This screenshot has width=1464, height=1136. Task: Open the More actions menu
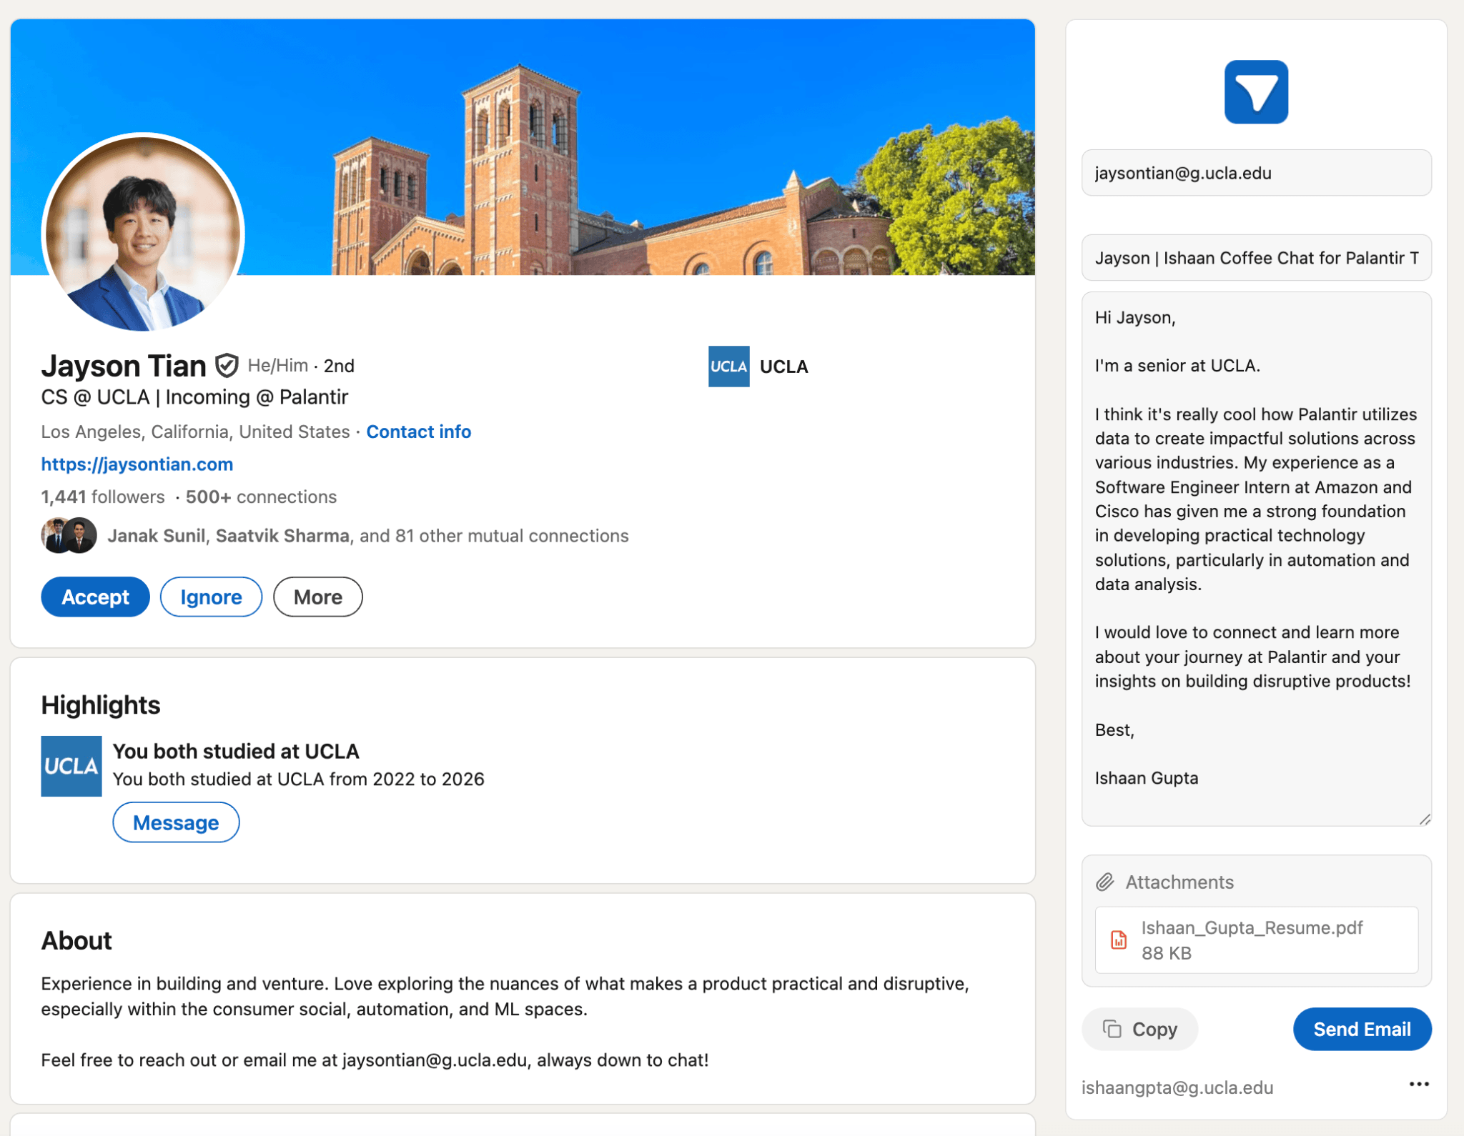click(x=318, y=597)
